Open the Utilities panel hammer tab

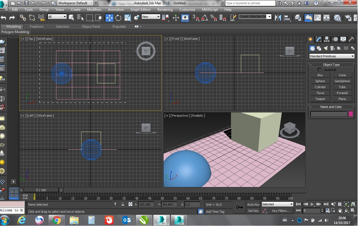(351, 39)
